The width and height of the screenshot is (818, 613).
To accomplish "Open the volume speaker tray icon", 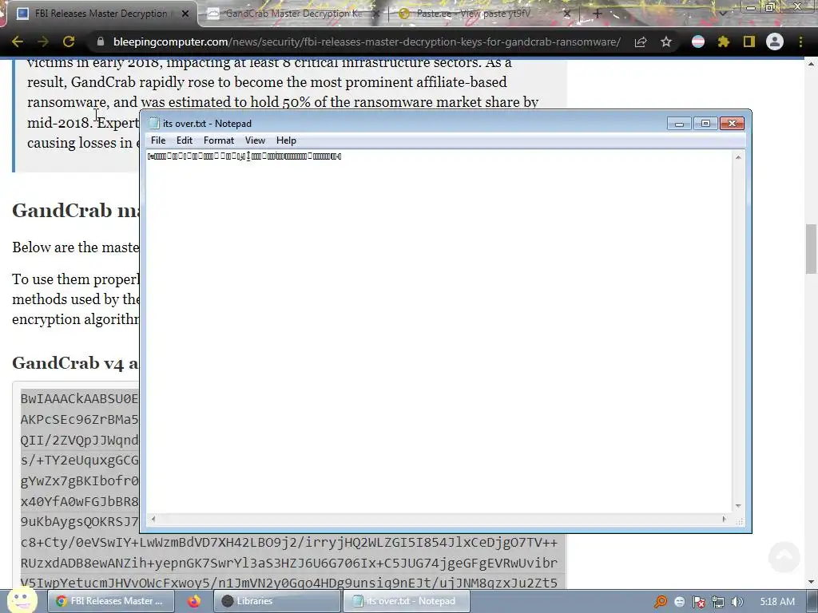I will (737, 602).
